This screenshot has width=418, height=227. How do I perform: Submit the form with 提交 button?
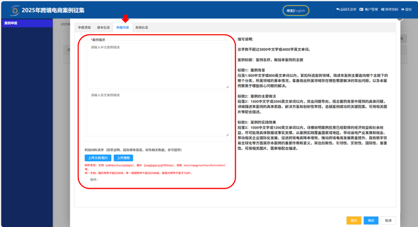(354, 220)
